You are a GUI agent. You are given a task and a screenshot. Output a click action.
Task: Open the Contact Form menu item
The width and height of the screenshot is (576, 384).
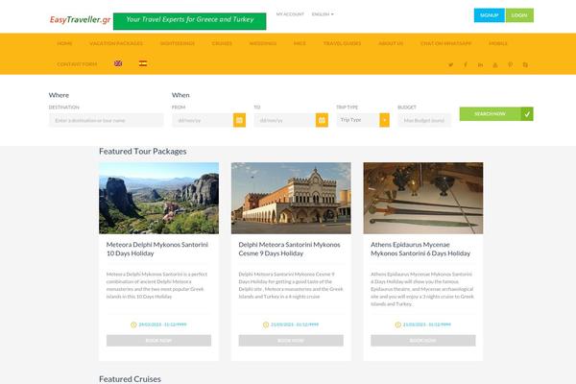(77, 64)
